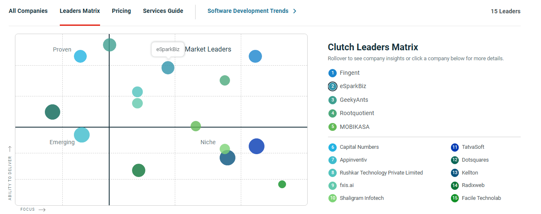Open the Rootquotient legend name

pyautogui.click(x=357, y=113)
